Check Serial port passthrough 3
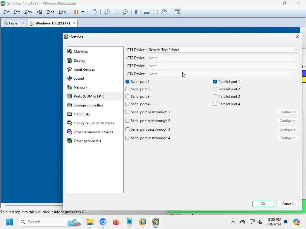The width and height of the screenshot is (306, 229). coord(127,129)
